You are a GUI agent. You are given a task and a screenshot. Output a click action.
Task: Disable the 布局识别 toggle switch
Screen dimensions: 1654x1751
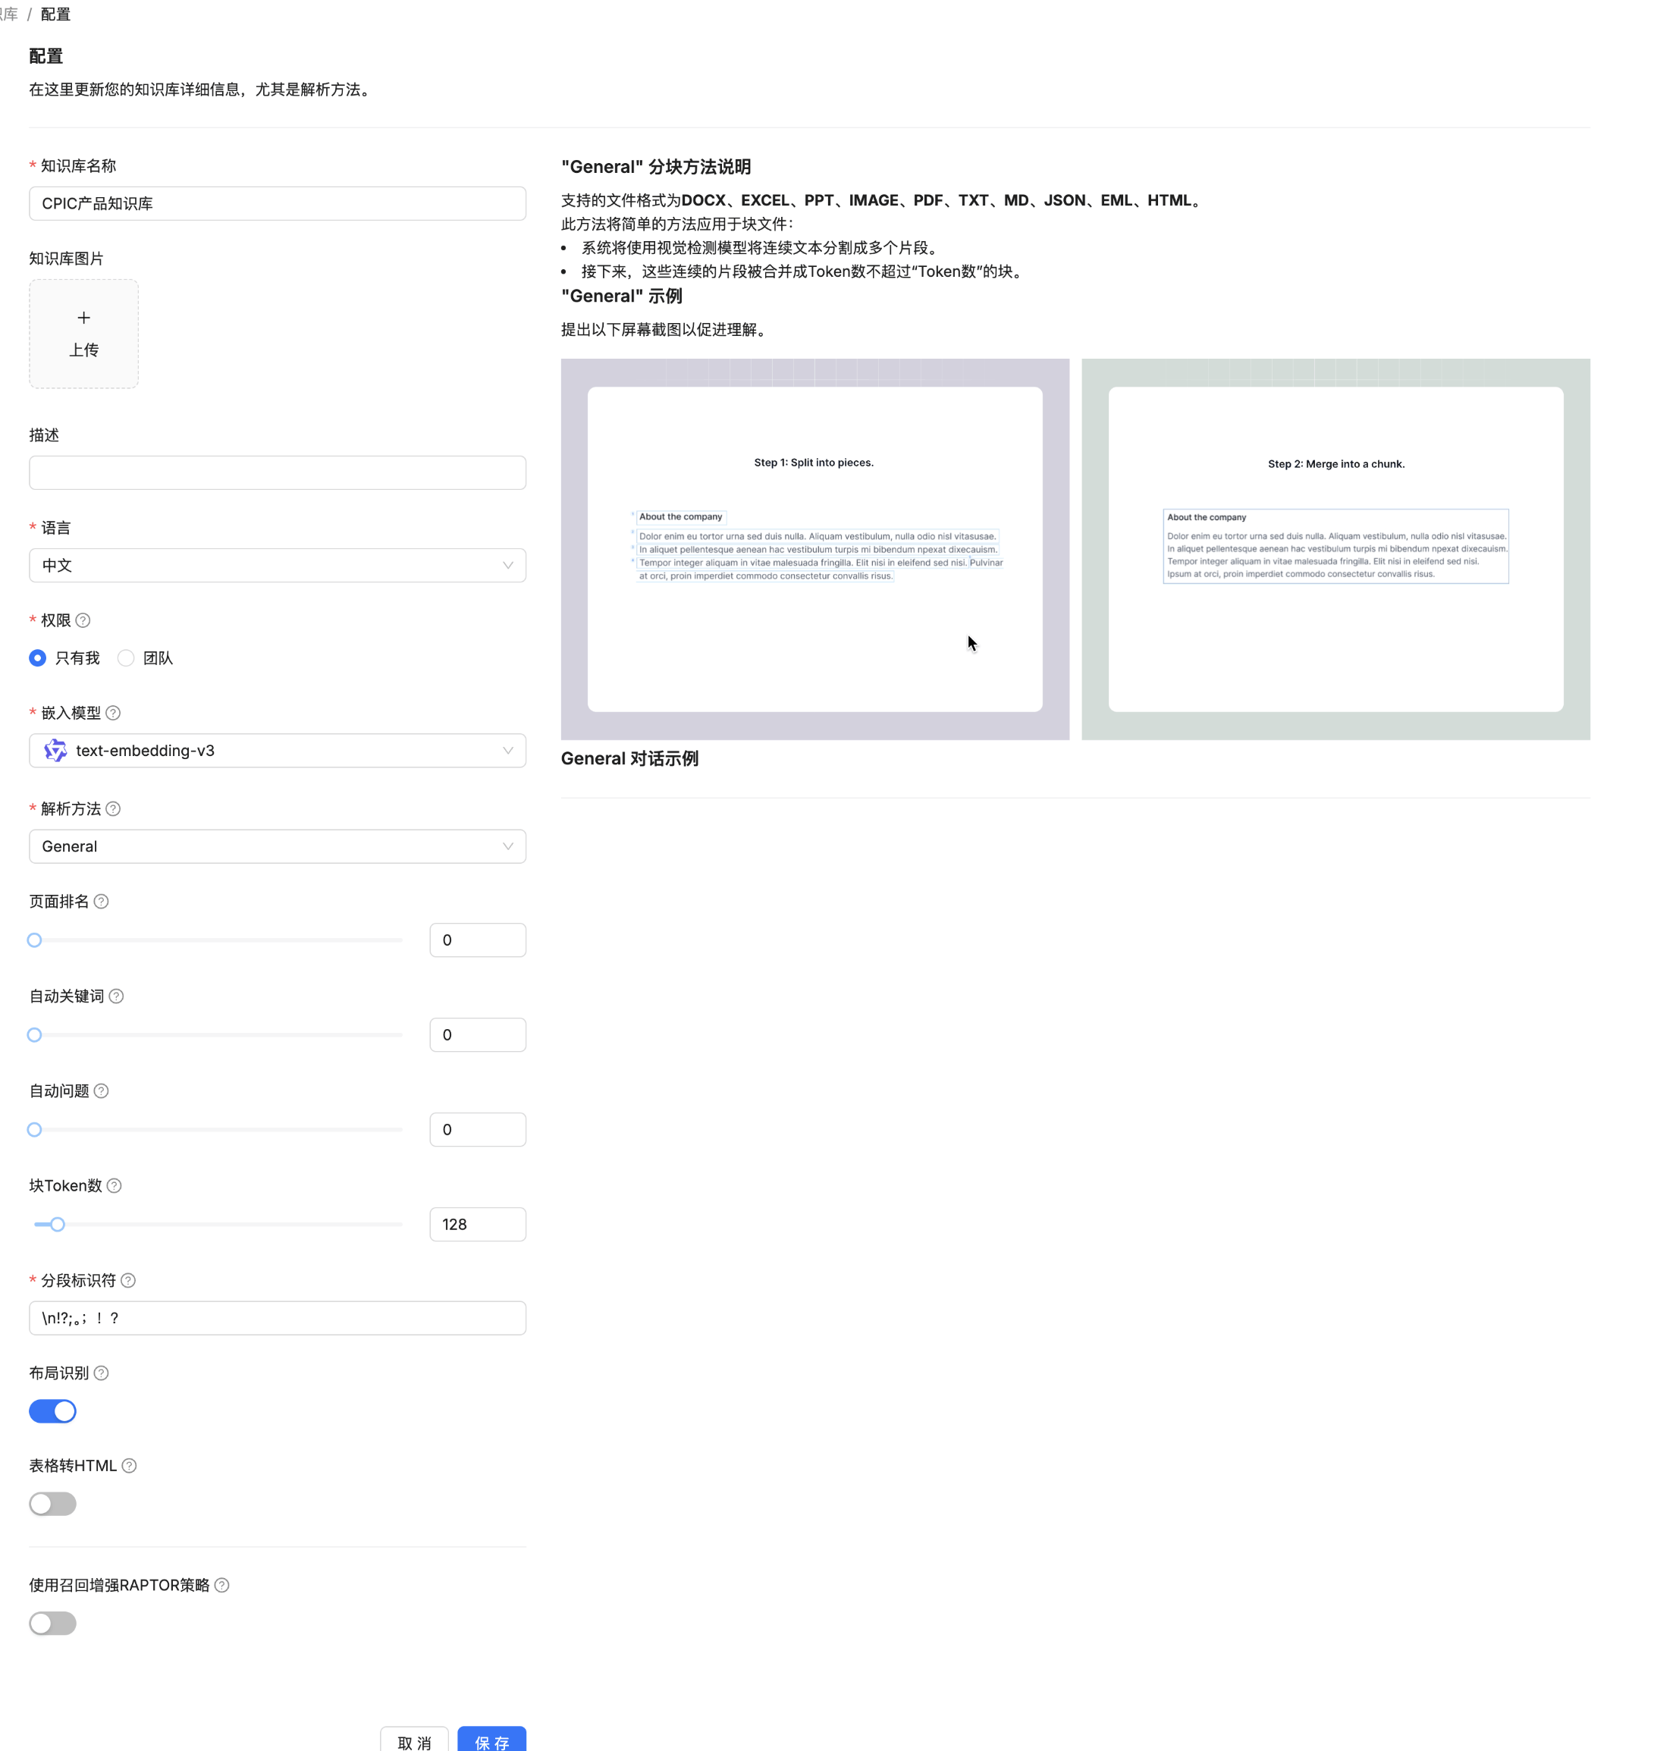53,1411
